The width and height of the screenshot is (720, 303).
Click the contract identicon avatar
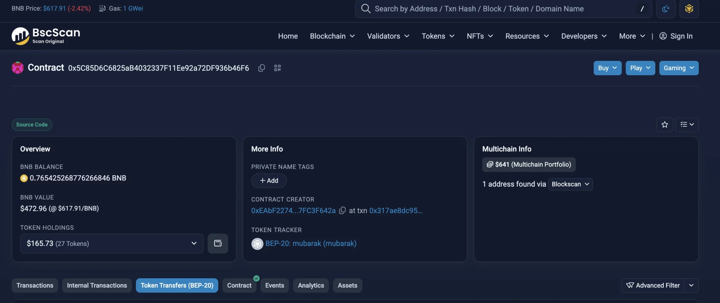18,68
